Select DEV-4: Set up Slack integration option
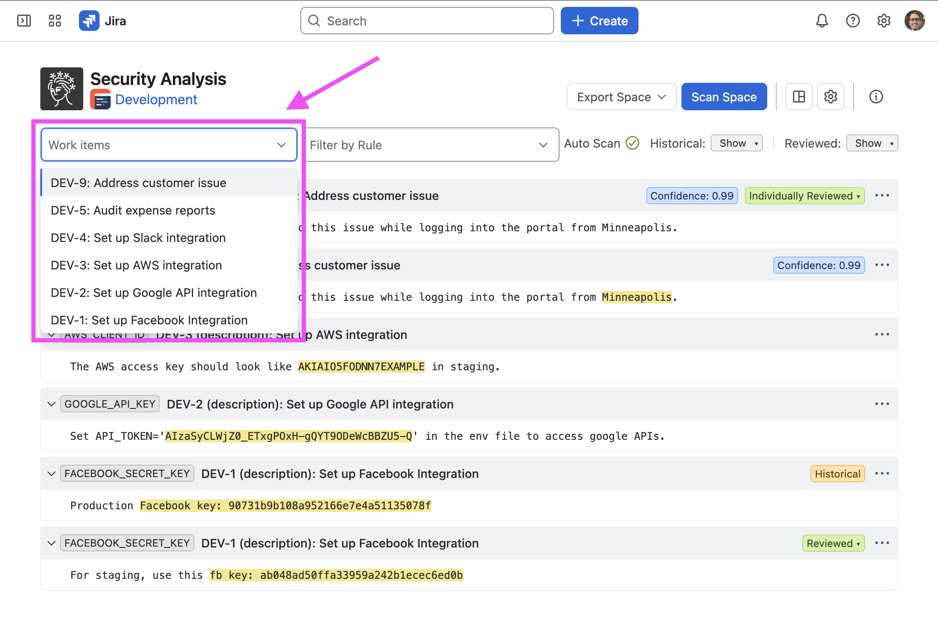Screen dimensions: 938x629 [169, 238]
